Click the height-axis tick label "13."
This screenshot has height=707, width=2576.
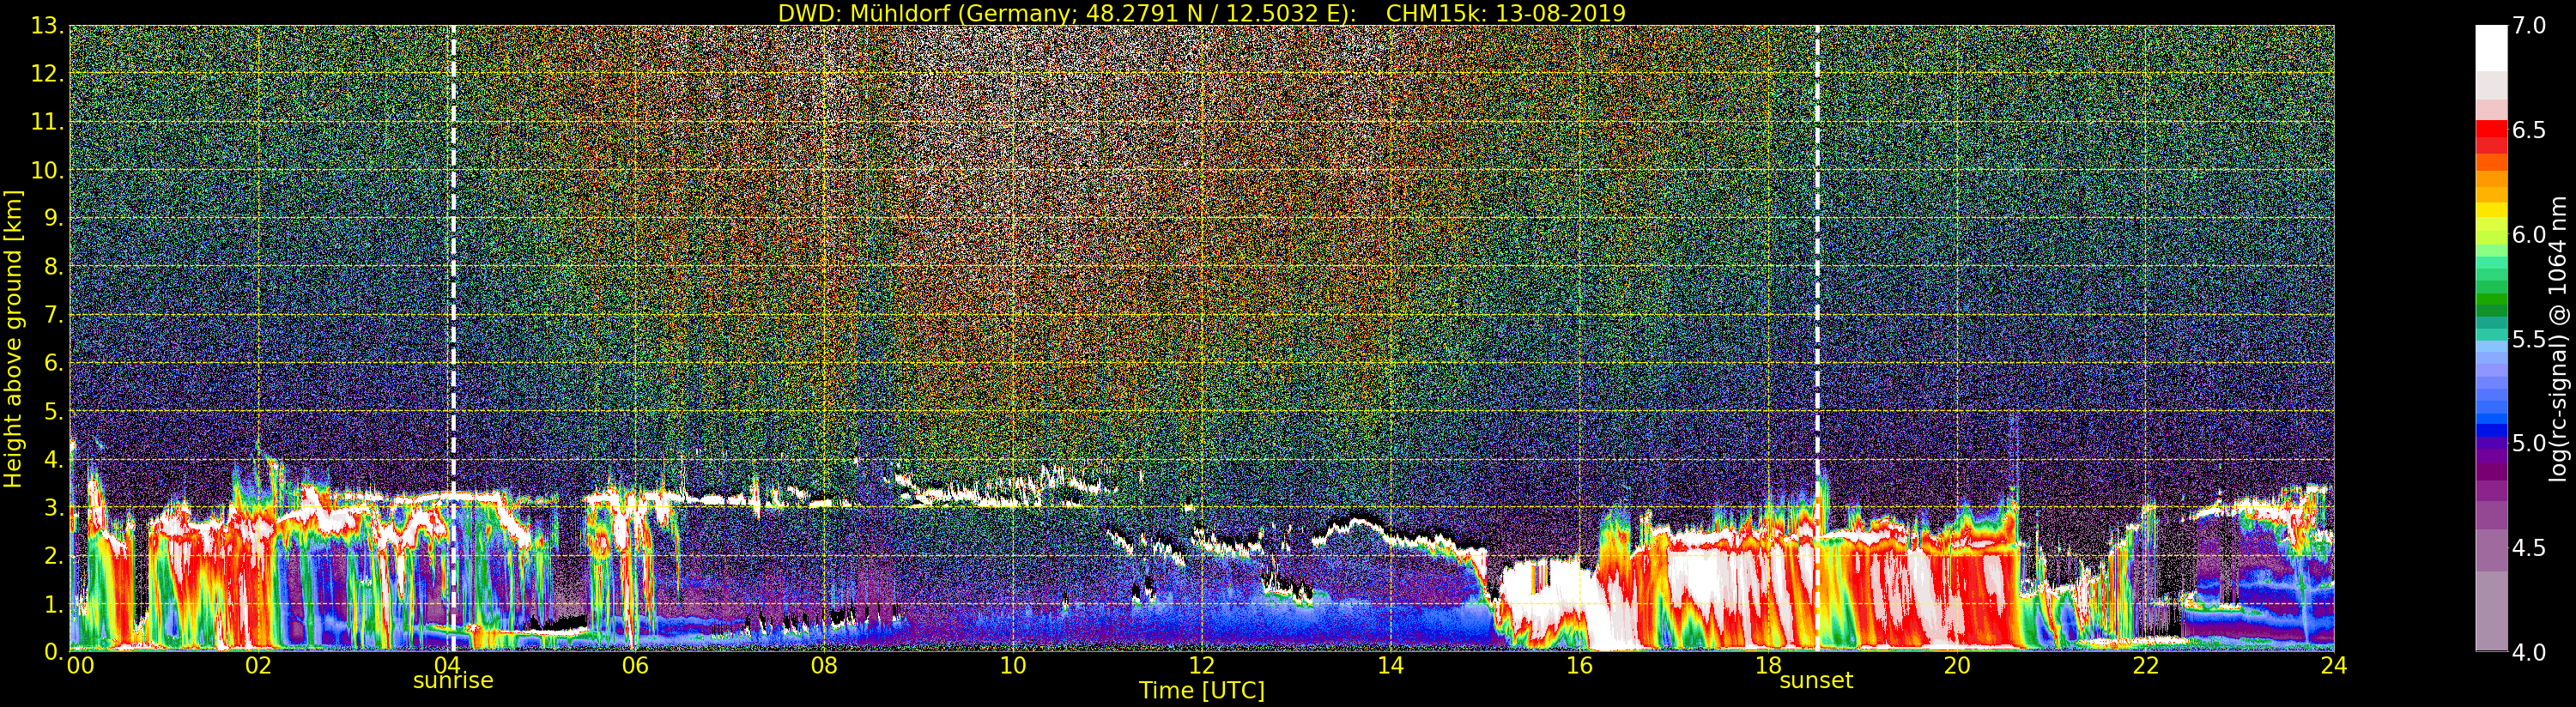pyautogui.click(x=47, y=26)
